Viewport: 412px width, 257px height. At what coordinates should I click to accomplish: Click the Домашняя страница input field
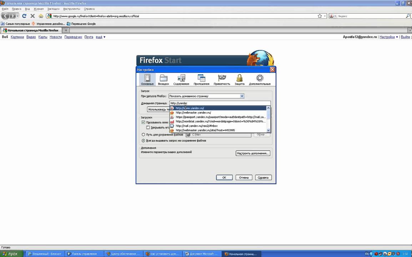[x=220, y=103]
